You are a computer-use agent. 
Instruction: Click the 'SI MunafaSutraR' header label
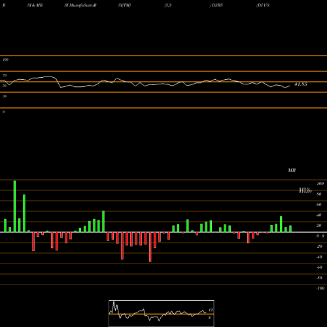80,5
